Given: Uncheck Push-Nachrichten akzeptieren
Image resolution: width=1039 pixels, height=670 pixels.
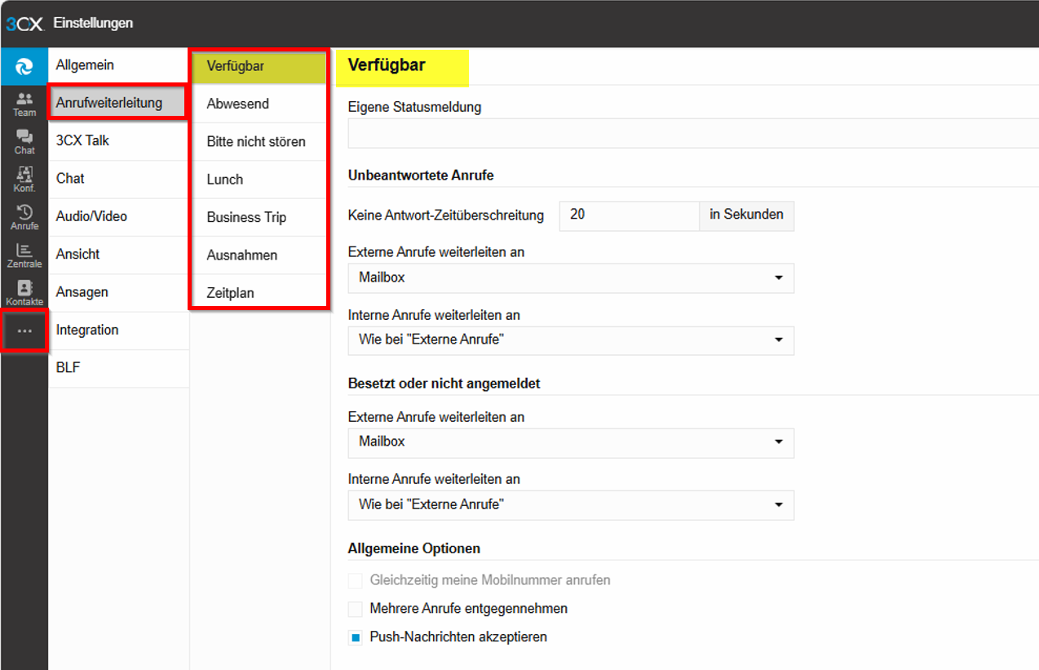Looking at the screenshot, I should [x=355, y=637].
